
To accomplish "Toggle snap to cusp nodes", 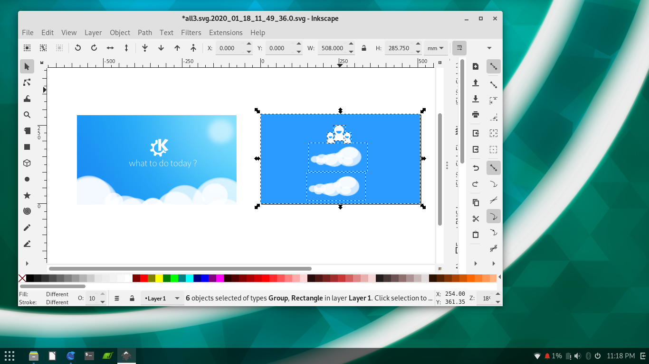I will [x=494, y=217].
